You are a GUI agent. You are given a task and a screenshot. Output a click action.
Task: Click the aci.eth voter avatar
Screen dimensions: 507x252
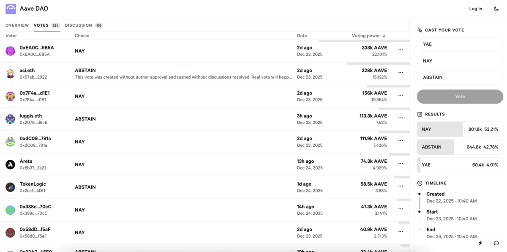coord(11,74)
